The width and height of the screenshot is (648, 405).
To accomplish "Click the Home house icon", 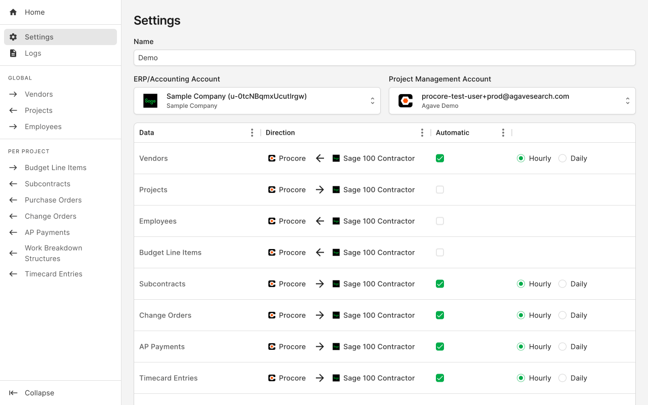I will point(13,12).
